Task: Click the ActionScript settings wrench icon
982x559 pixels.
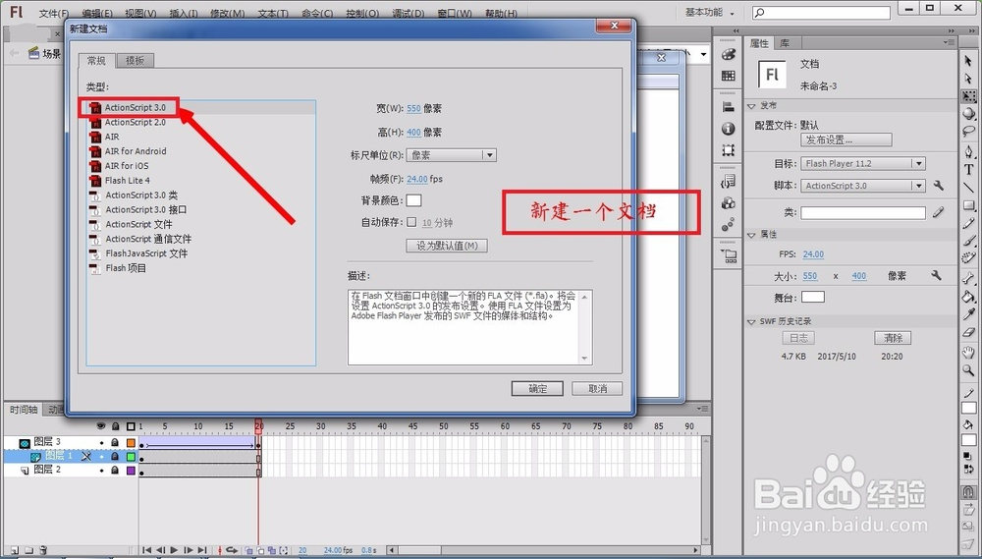Action: coord(938,186)
